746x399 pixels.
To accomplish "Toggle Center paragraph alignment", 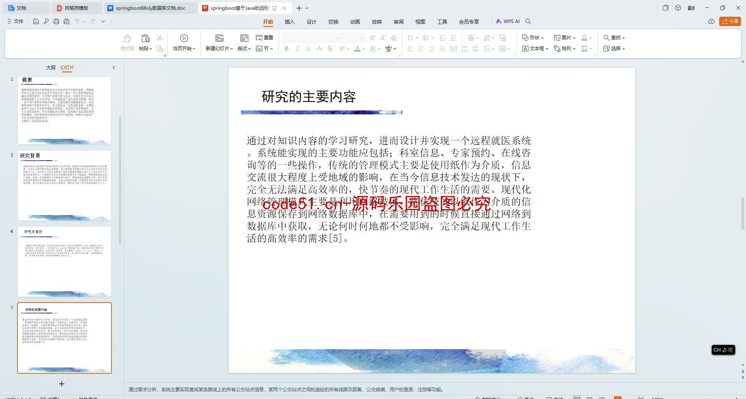I will click(420, 49).
